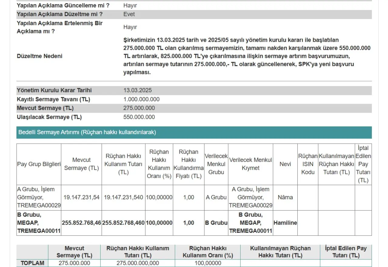
Task: Click the correction reason paragraph text
Action: (x=247, y=56)
